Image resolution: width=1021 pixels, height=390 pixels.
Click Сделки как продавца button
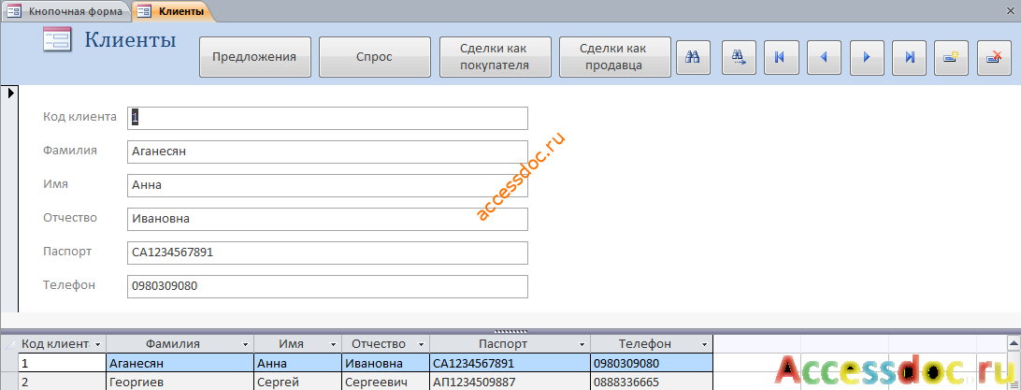(x=615, y=57)
